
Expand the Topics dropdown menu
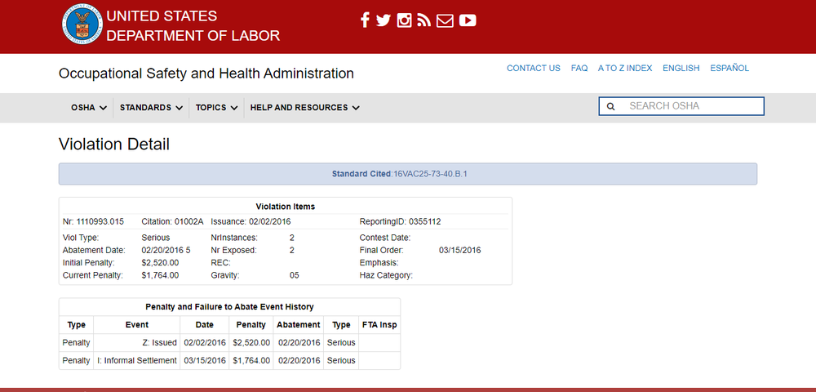216,107
